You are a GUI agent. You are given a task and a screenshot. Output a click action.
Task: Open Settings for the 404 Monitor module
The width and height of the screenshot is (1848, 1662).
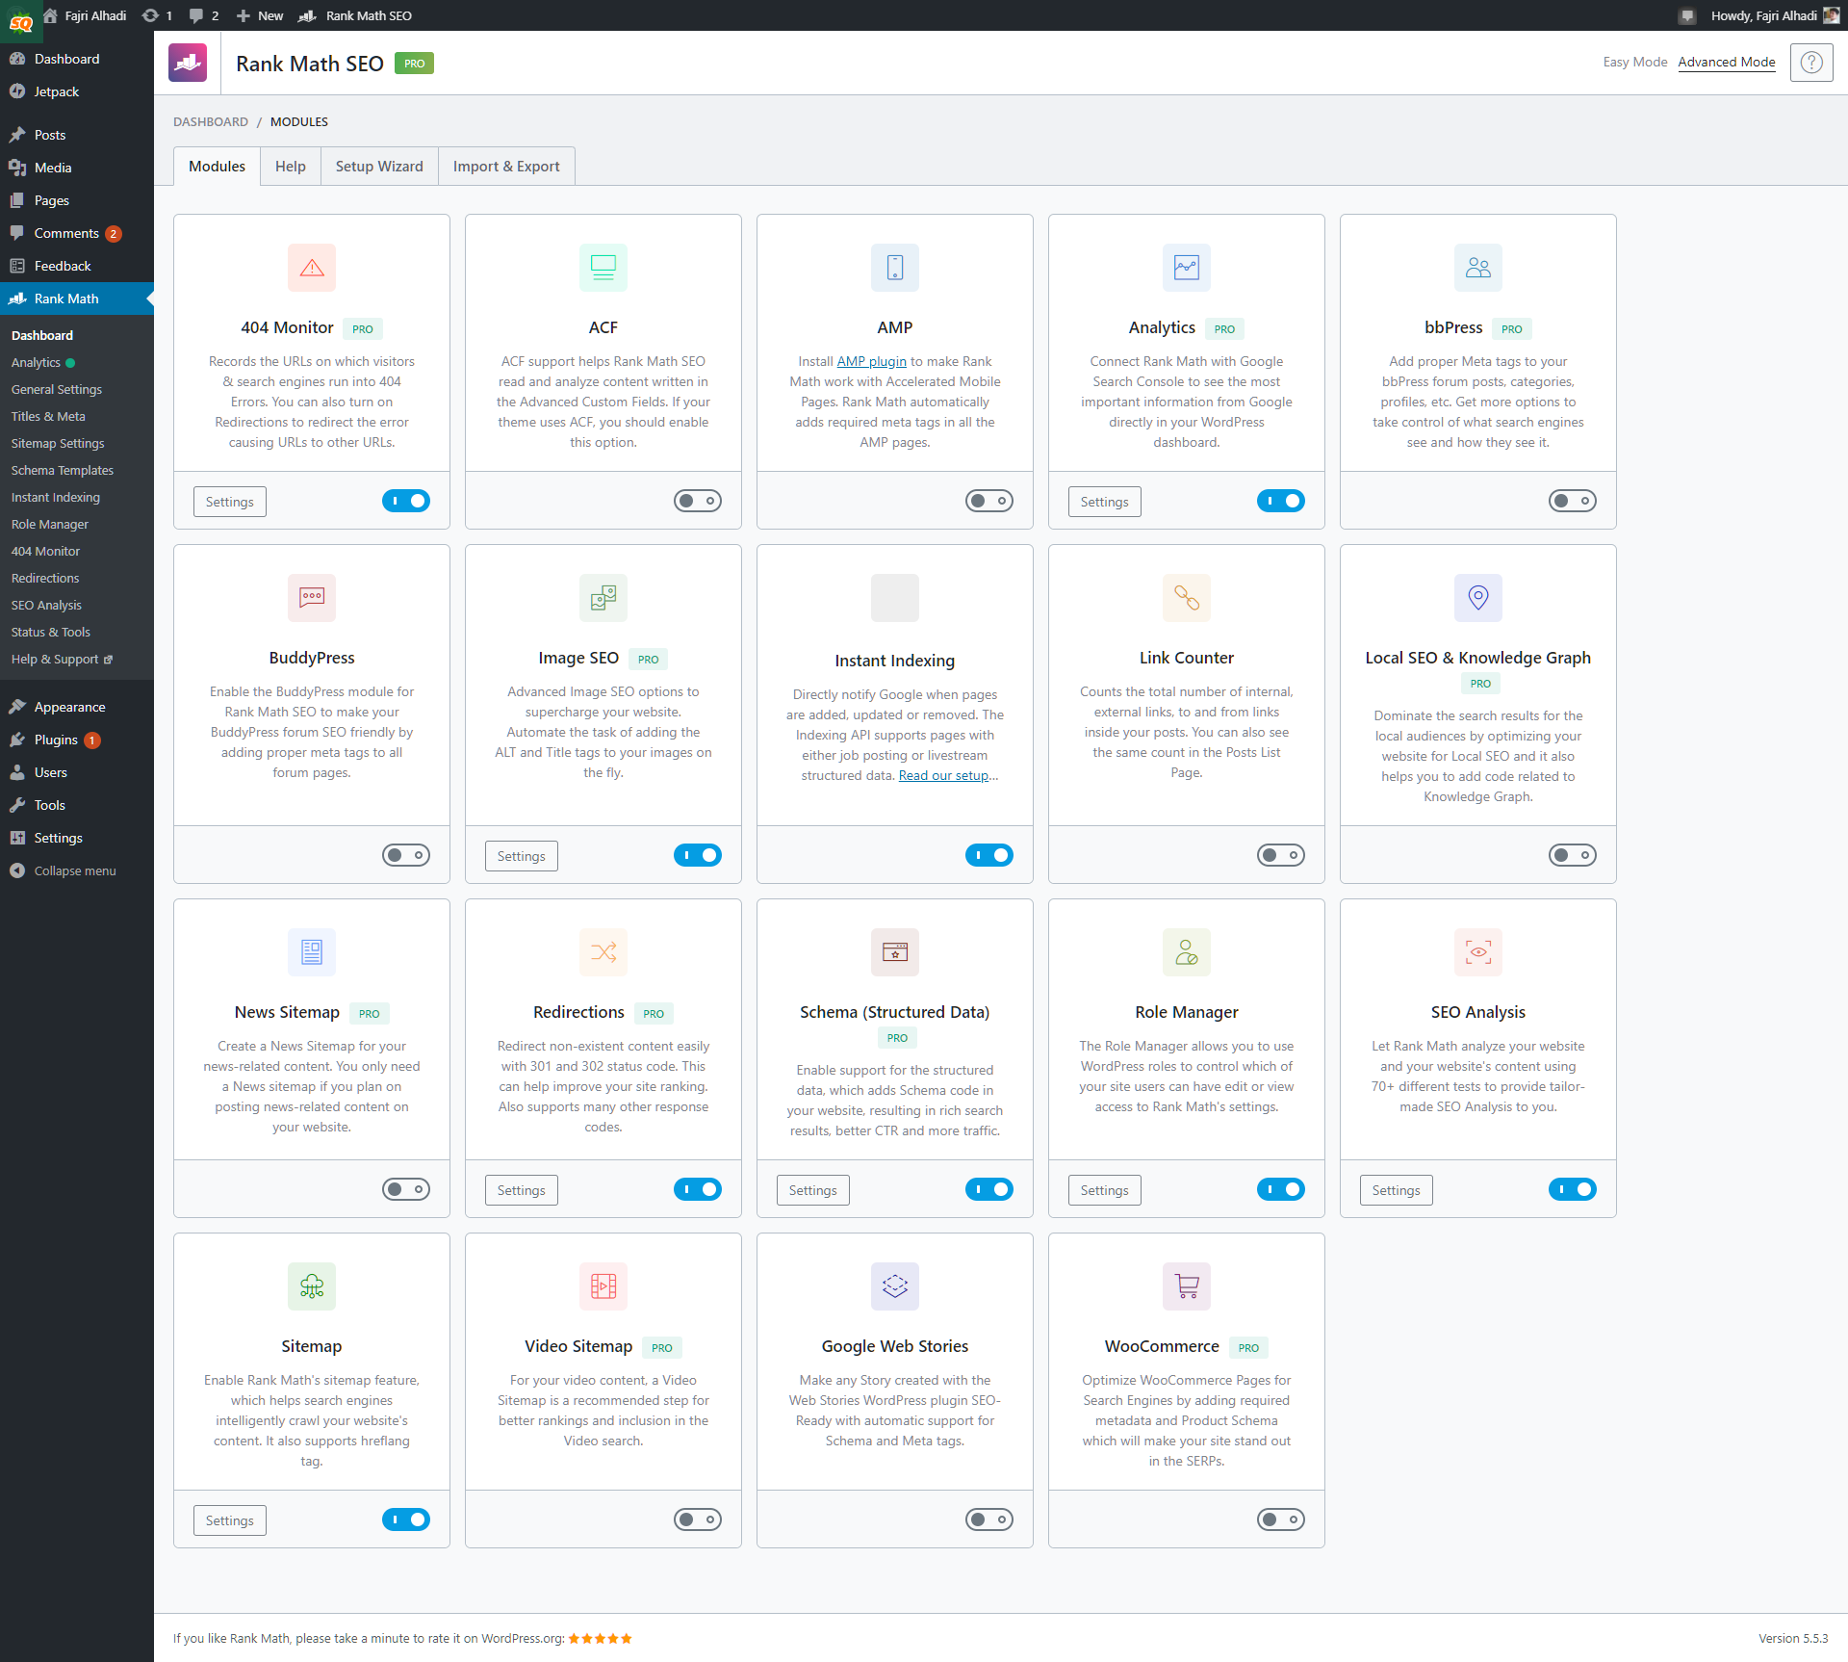pos(230,502)
